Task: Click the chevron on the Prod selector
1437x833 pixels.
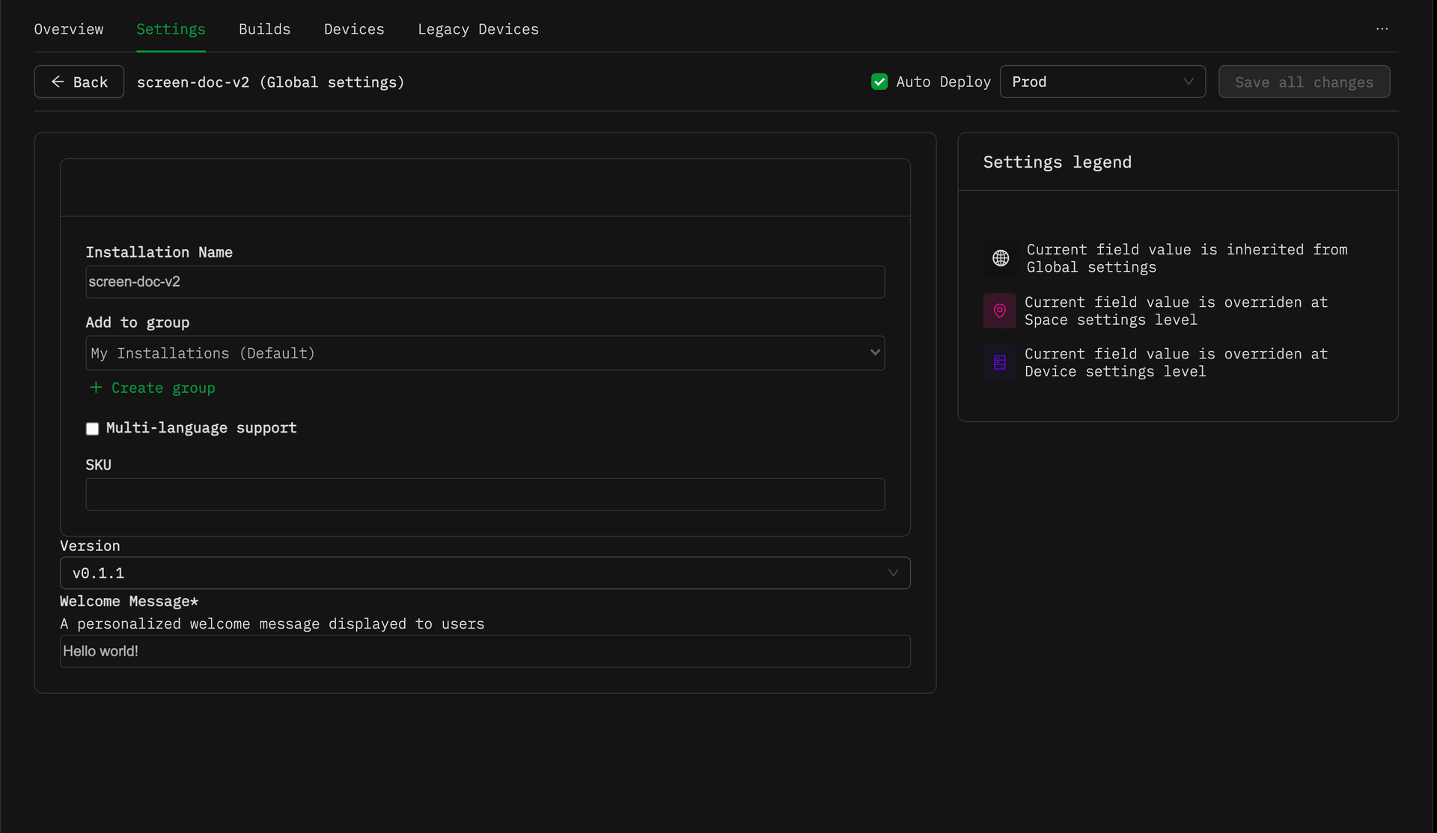Action: pos(1189,82)
